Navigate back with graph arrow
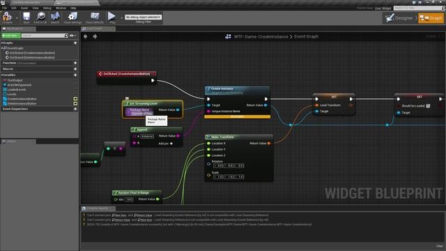Screen dimensions: 446x251 (85, 36)
